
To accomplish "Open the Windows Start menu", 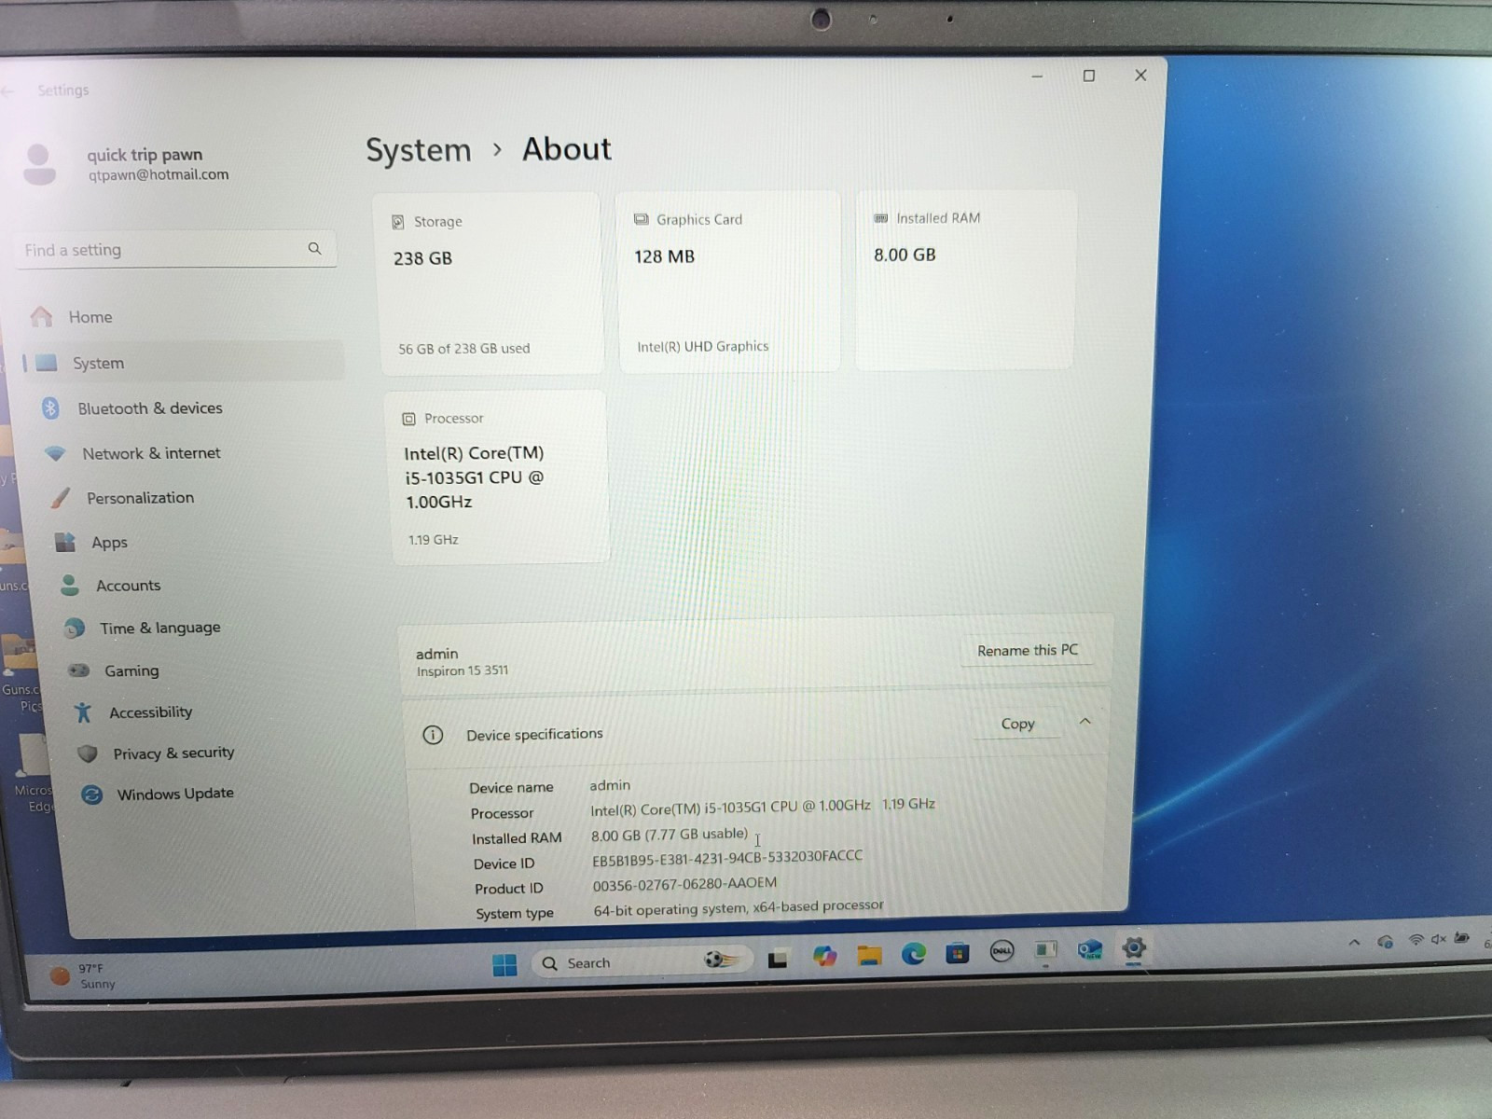I will pos(504,964).
